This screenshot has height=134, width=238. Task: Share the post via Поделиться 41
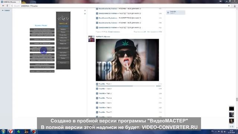coord(140,32)
